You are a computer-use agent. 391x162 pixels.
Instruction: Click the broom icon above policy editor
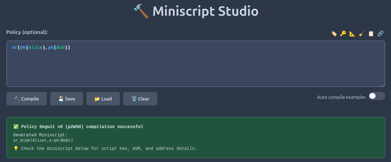click(362, 34)
